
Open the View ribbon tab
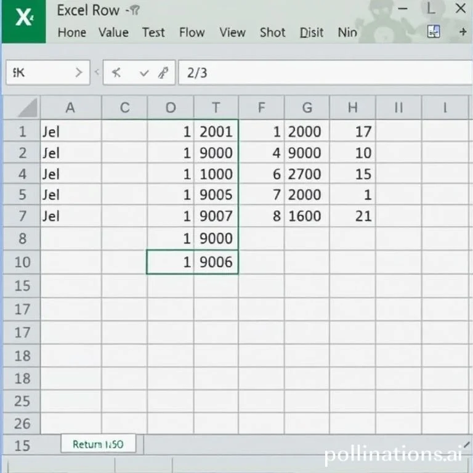click(x=232, y=33)
